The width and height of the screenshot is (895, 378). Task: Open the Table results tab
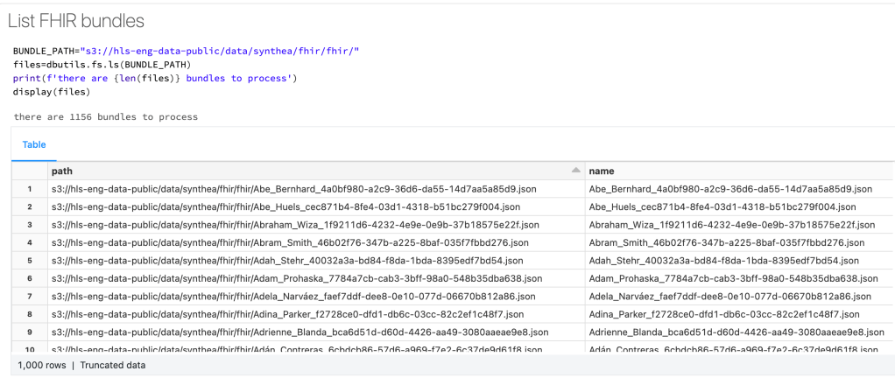[34, 144]
